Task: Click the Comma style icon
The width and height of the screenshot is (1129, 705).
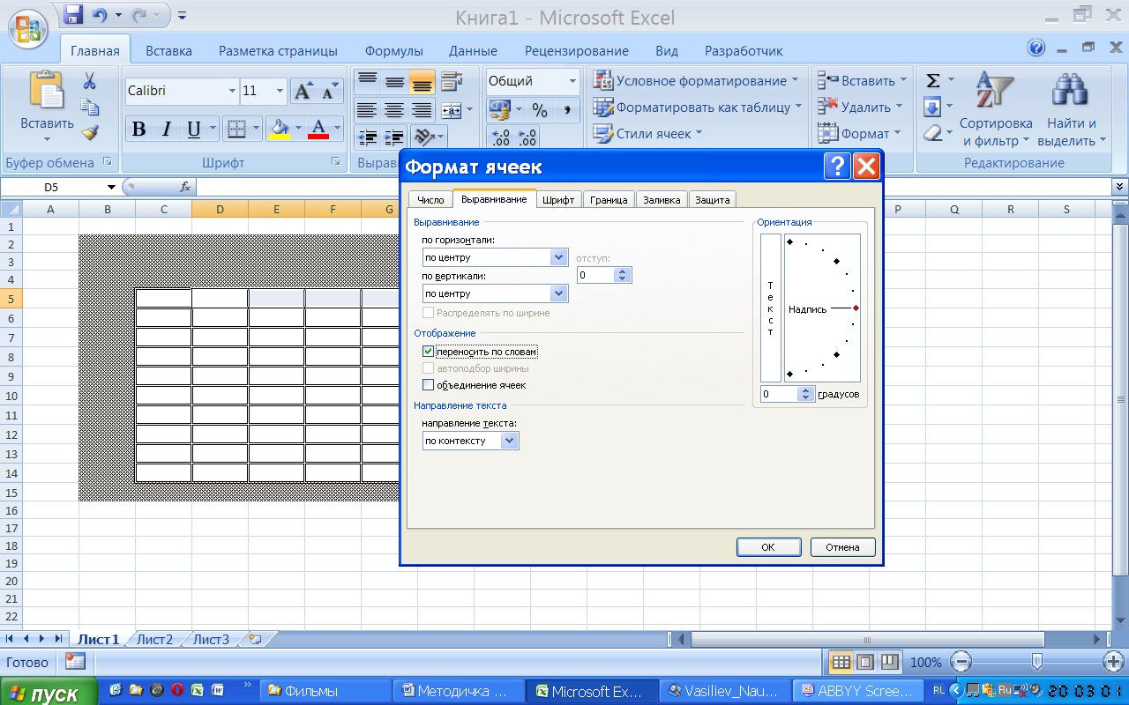Action: (567, 110)
